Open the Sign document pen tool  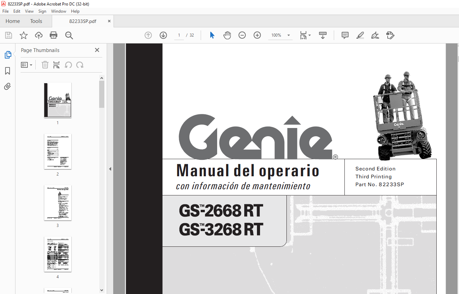pos(375,35)
